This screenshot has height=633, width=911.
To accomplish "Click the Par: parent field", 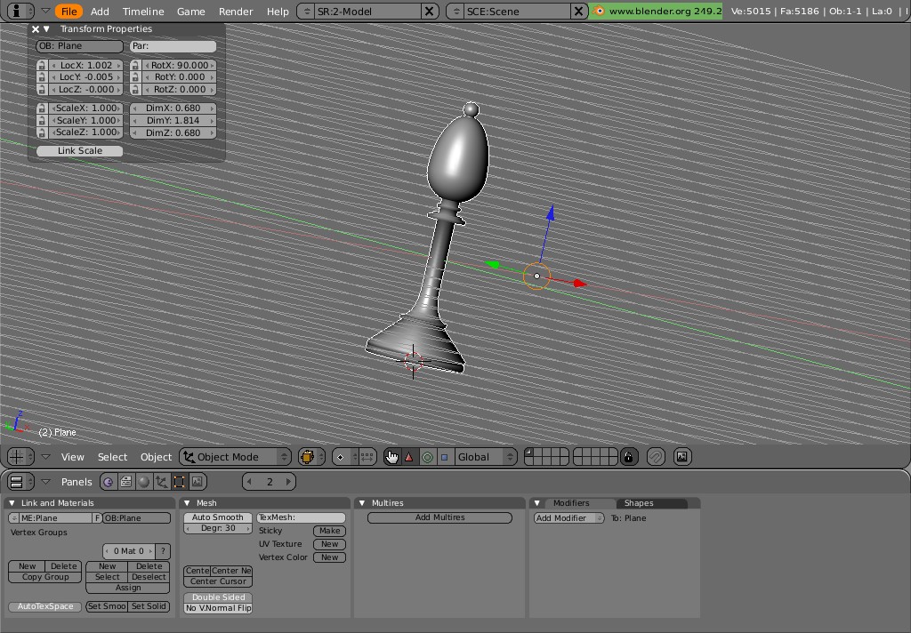I will (173, 46).
